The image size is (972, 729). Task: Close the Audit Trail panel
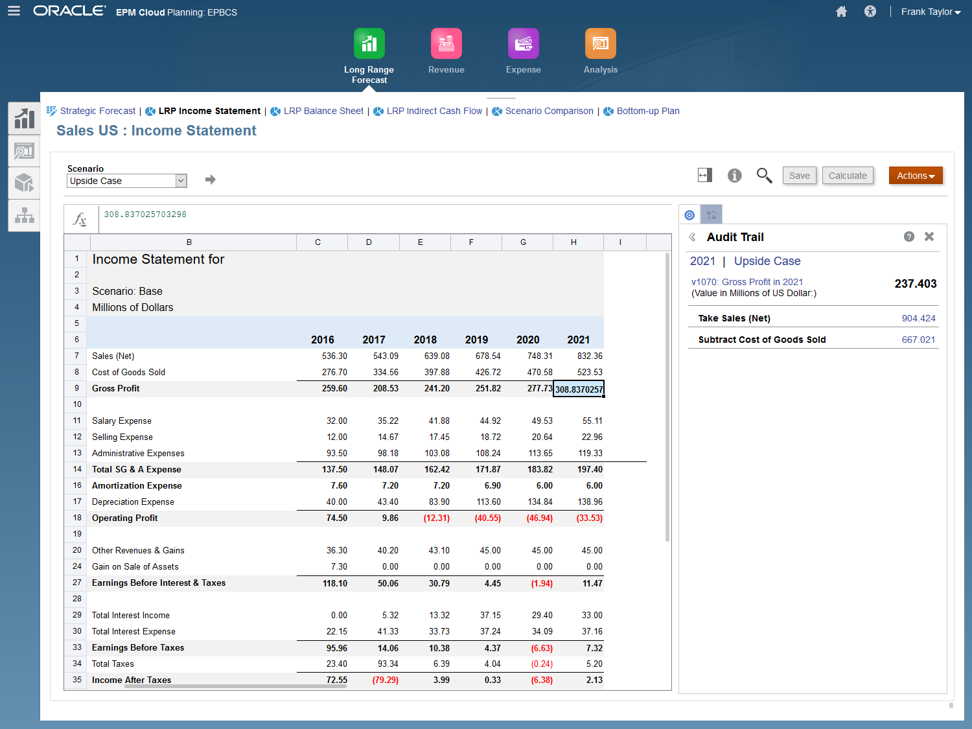tap(929, 237)
